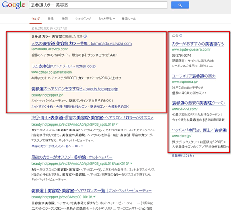Click the 今週末予約OK sitelink
Screen dimensions: 231x210
tap(118, 107)
